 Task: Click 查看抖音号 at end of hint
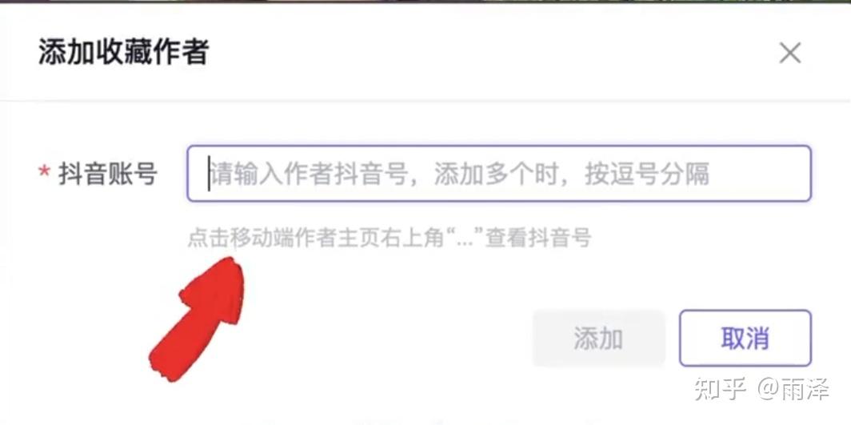(537, 238)
